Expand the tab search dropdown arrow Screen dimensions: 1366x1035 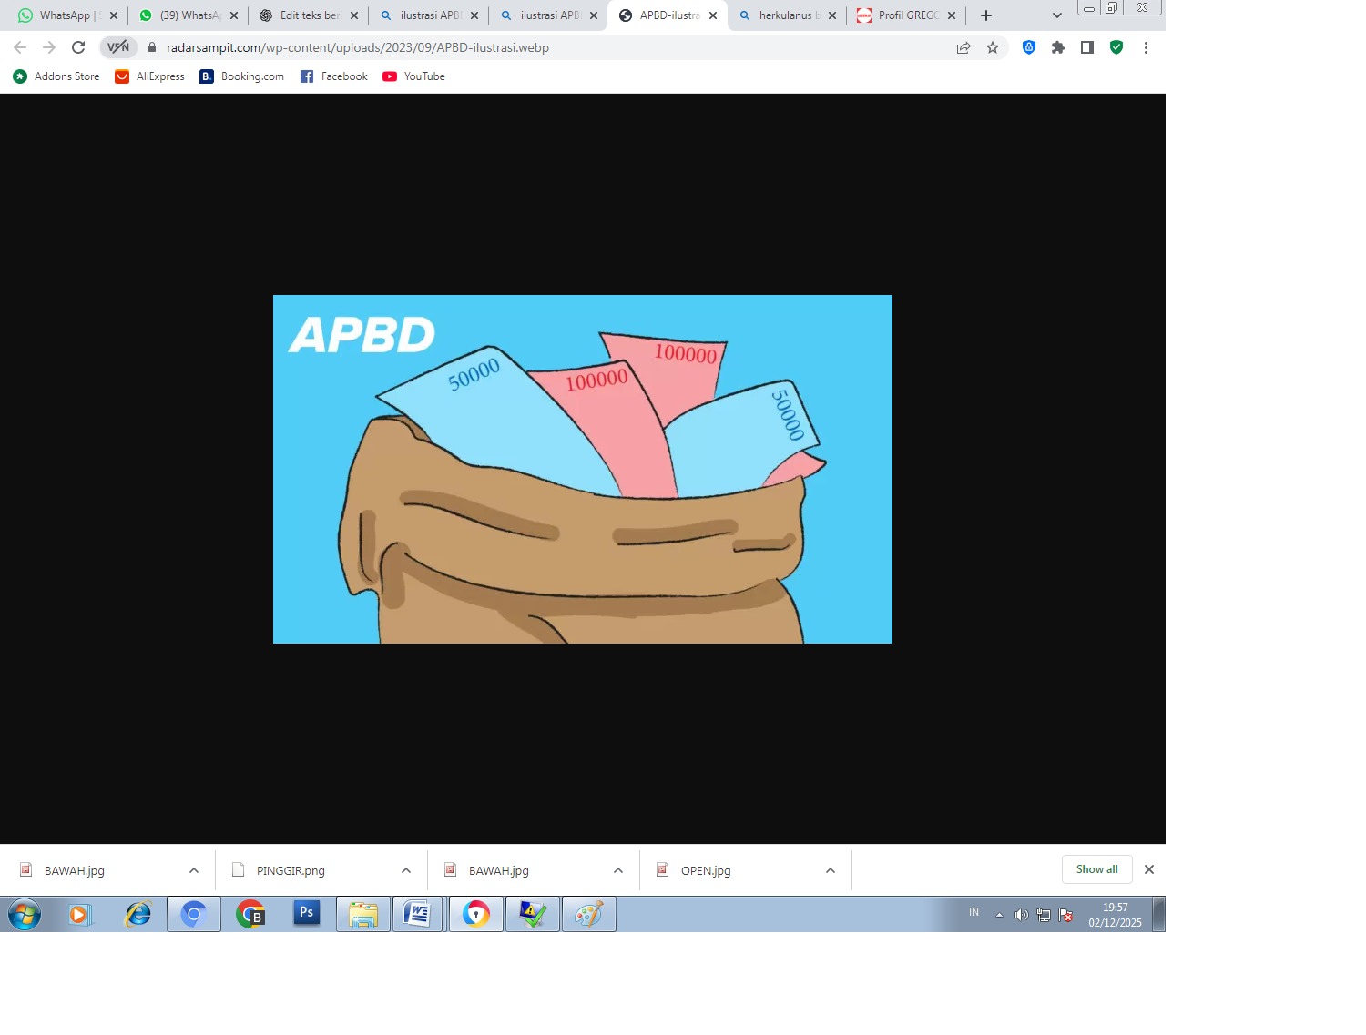(x=1057, y=15)
